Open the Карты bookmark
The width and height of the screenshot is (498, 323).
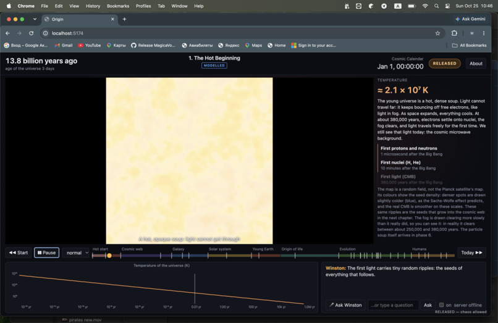point(116,46)
